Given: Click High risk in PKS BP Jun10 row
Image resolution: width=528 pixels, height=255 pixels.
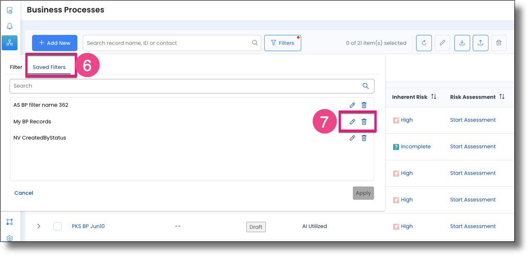Looking at the screenshot, I should [x=407, y=226].
